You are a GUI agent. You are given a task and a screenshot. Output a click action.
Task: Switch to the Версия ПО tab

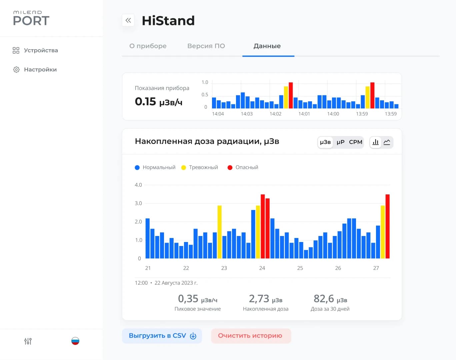pyautogui.click(x=206, y=46)
